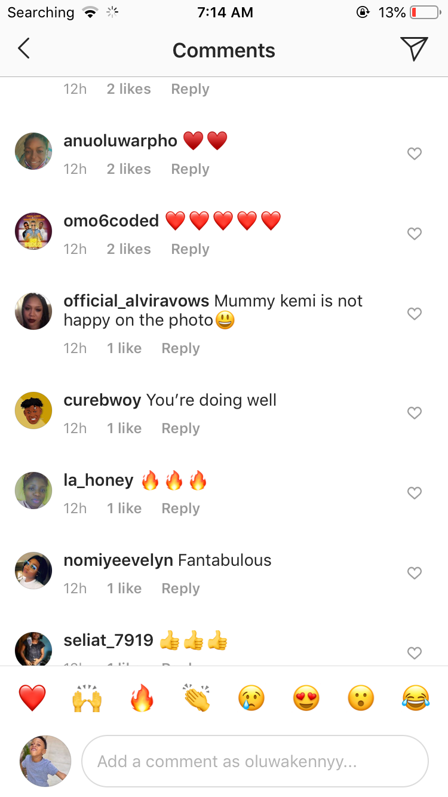
Task: View likes on omo6coded's comment
Action: pos(128,249)
